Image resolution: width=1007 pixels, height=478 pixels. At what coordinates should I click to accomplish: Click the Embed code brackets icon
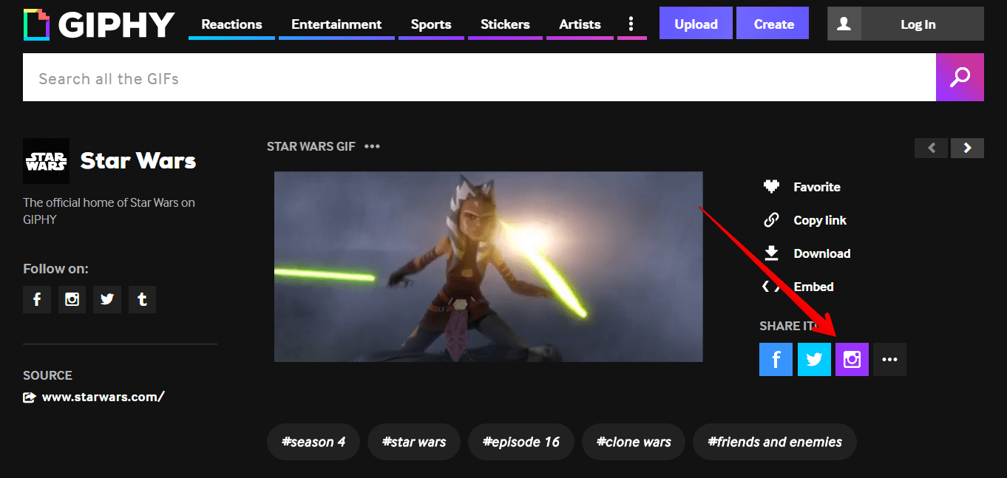(771, 287)
